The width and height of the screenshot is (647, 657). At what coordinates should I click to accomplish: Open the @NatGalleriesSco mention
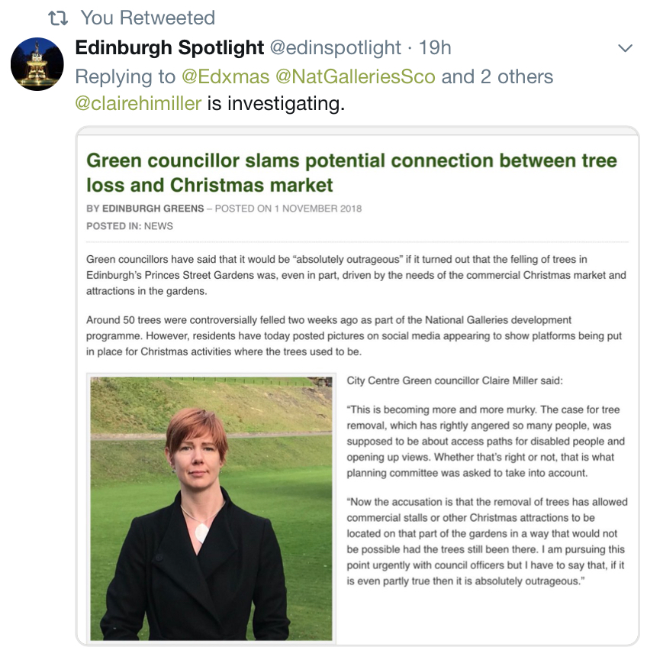(356, 76)
